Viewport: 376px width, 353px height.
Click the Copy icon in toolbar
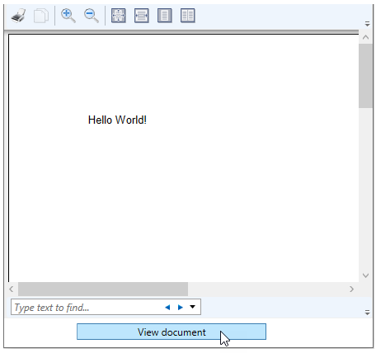point(41,16)
